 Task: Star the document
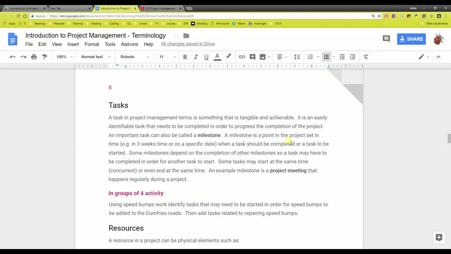coord(177,36)
